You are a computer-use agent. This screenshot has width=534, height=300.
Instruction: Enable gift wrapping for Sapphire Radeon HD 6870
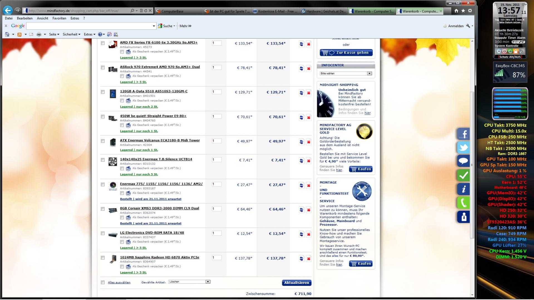pos(122,267)
